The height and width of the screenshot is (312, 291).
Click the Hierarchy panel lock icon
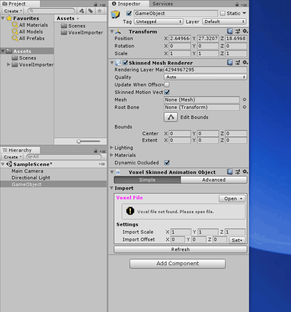pyautogui.click(x=95, y=151)
